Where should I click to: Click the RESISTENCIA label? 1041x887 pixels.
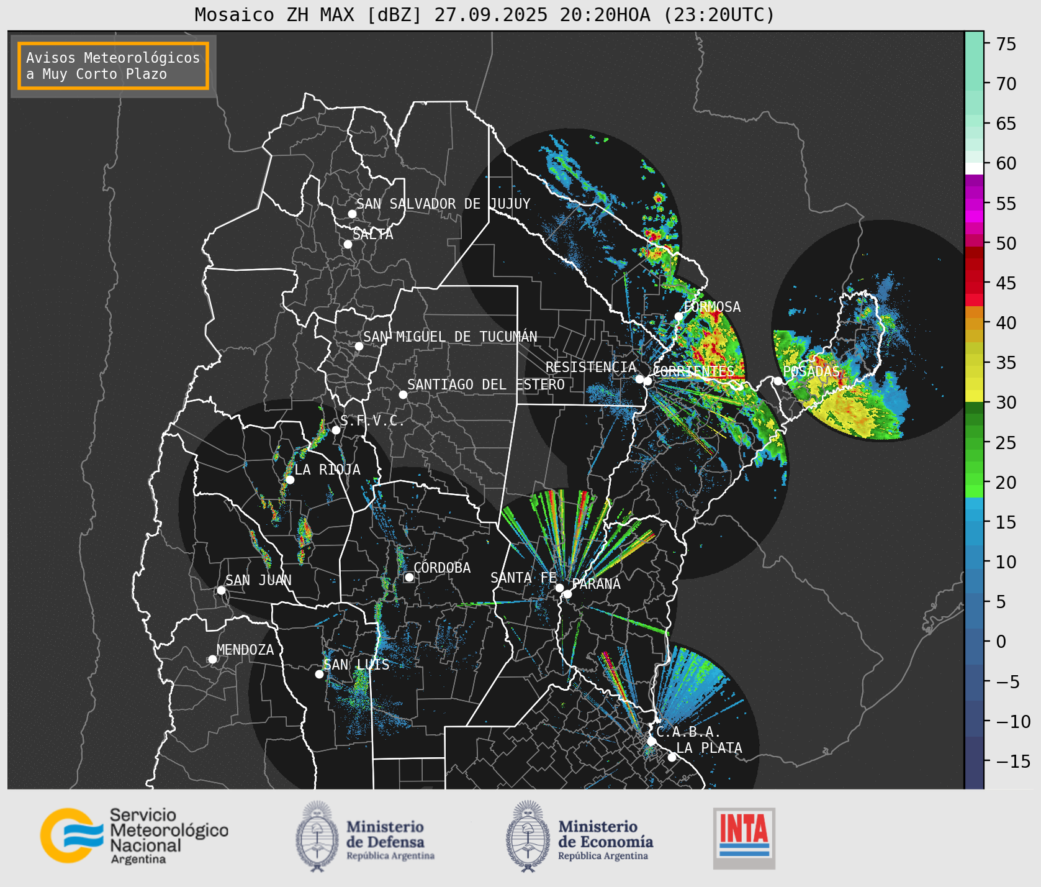[x=591, y=367]
